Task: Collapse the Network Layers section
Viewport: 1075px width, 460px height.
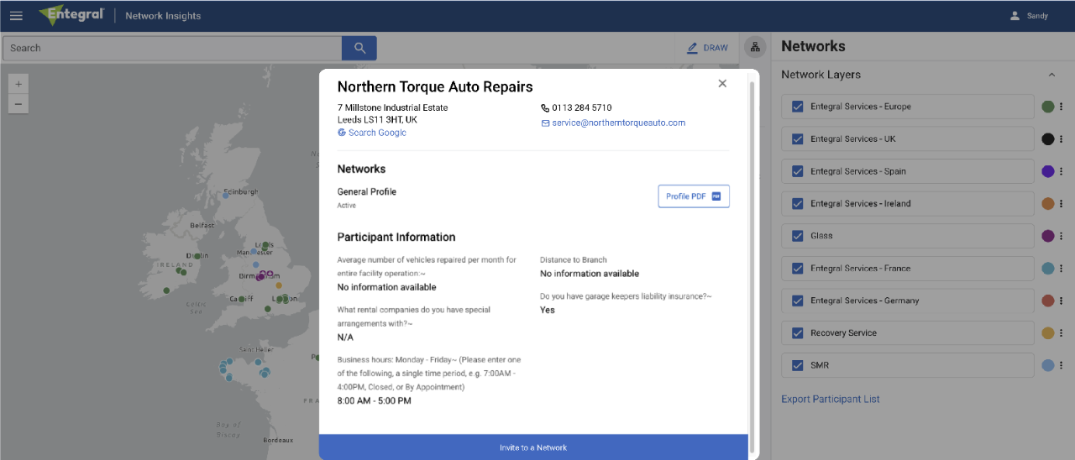Action: (x=1051, y=75)
